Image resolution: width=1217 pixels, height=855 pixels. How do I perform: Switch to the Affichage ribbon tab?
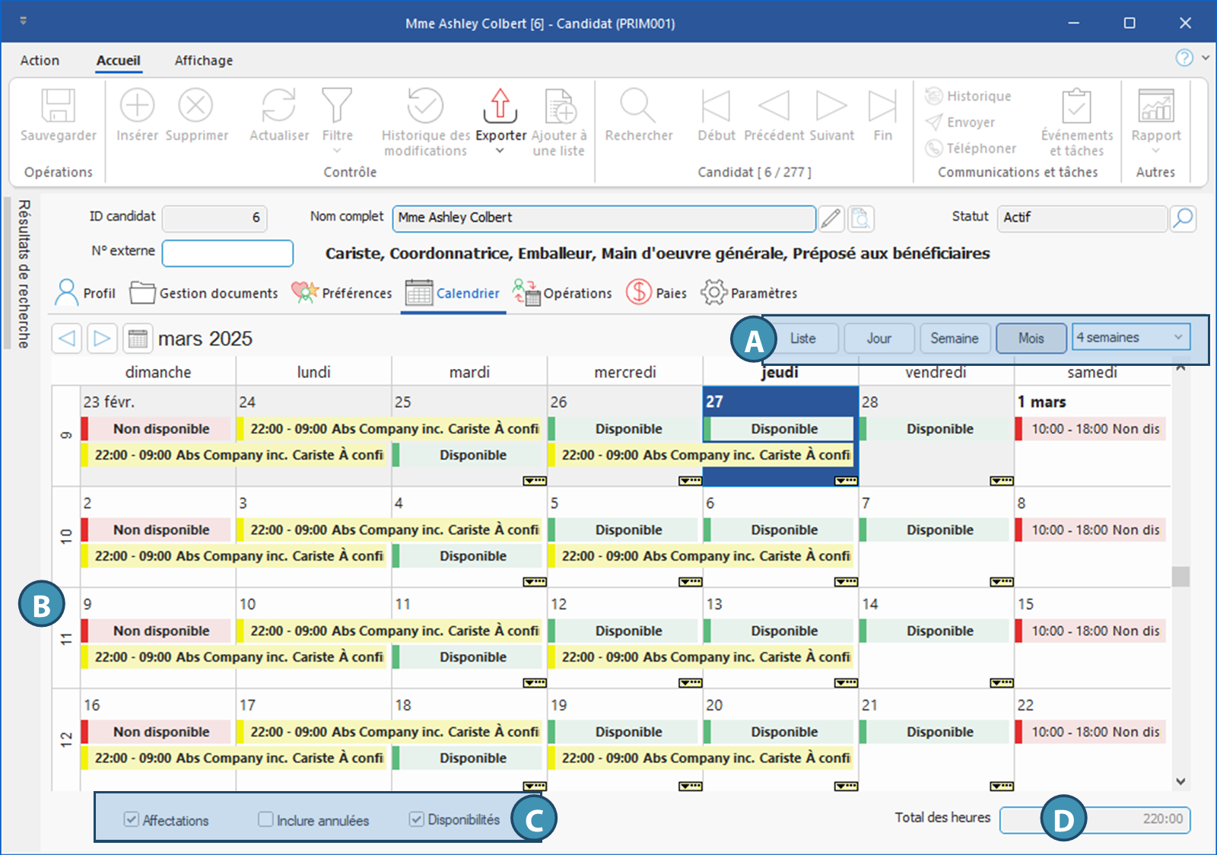tap(203, 61)
